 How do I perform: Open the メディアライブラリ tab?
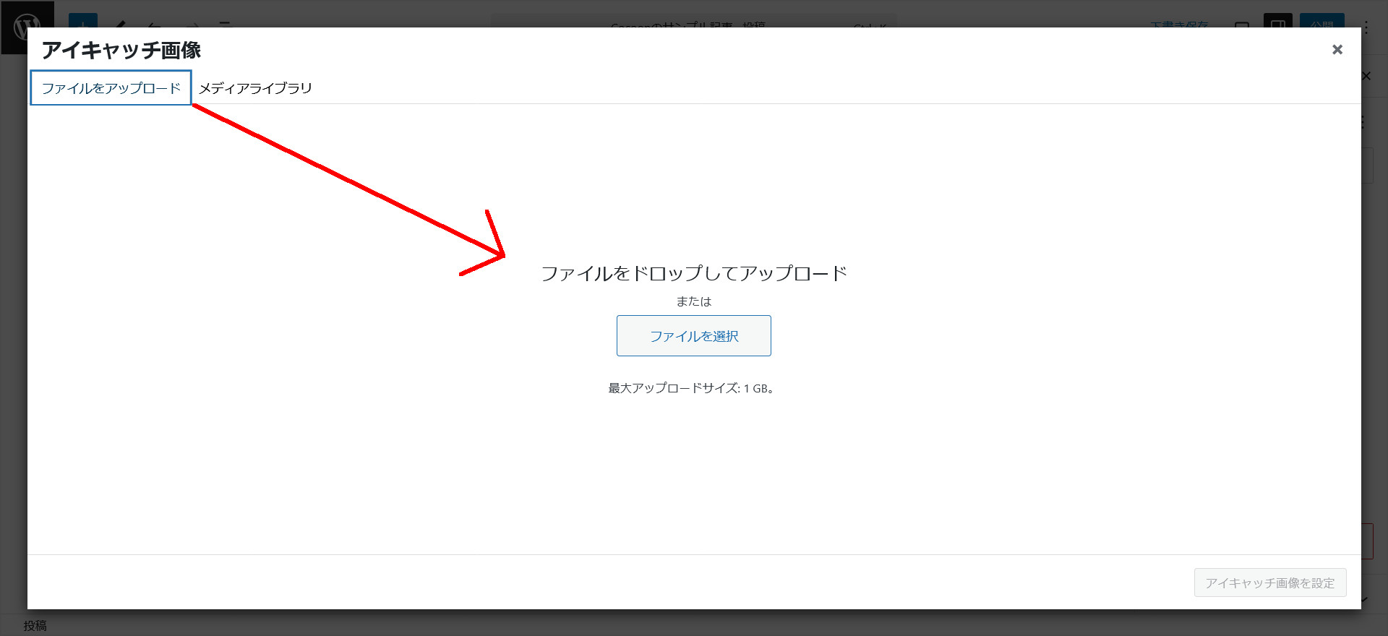coord(255,87)
